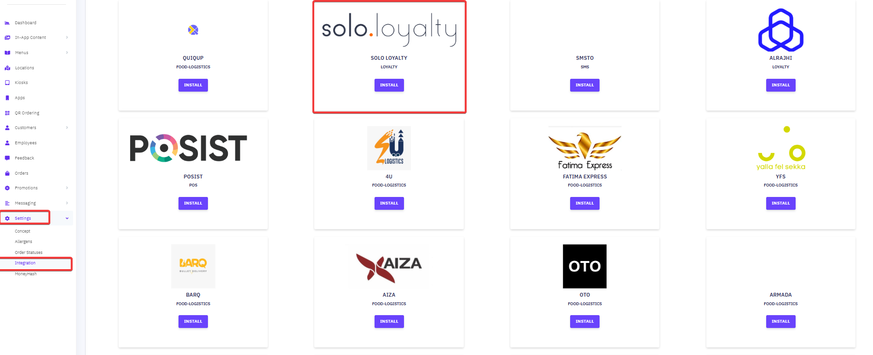873x355 pixels.
Task: Open the Integration settings submenu item
Action: (25, 263)
